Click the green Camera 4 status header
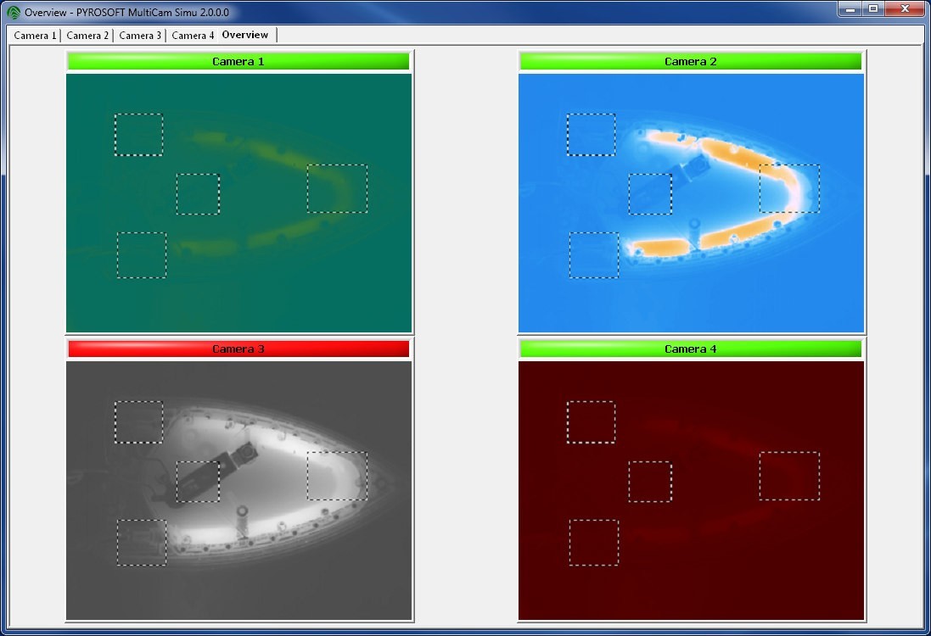931x636 pixels. click(x=691, y=349)
